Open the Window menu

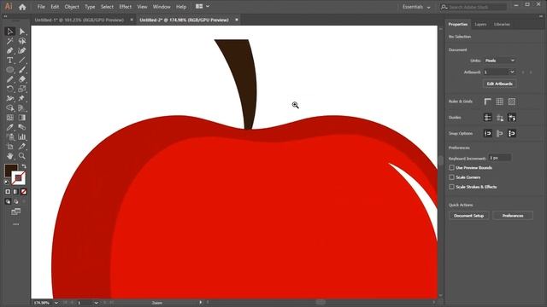coord(162,7)
